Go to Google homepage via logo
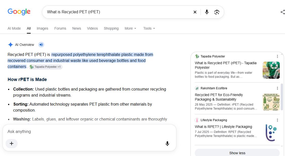The height and width of the screenshot is (156, 285). pyautogui.click(x=19, y=12)
